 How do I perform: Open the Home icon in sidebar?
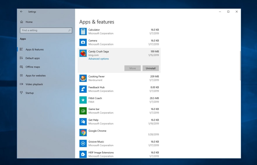click(22, 22)
